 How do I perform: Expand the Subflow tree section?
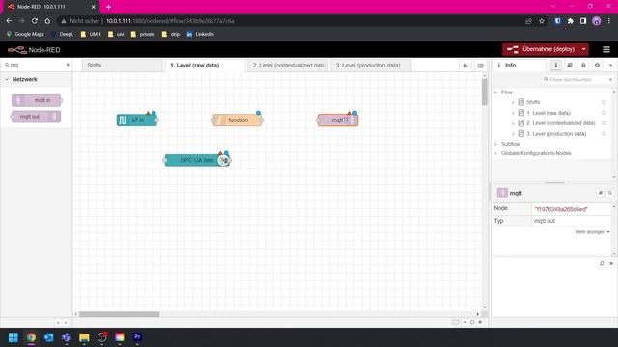coord(495,144)
